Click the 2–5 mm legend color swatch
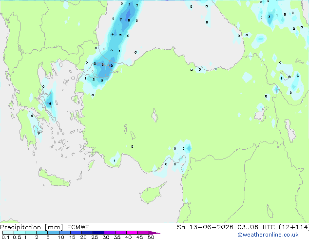Image resolution: width=309 pixels, height=239 pixels. 42,233
